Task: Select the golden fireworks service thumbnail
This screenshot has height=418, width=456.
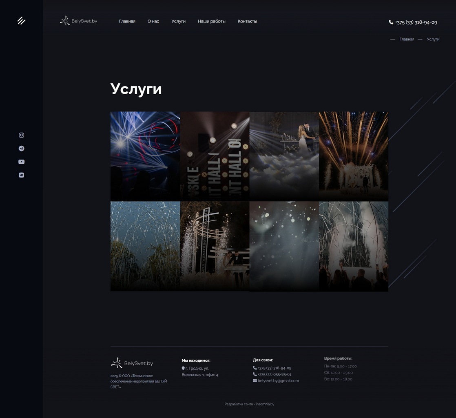Action: tap(353, 156)
